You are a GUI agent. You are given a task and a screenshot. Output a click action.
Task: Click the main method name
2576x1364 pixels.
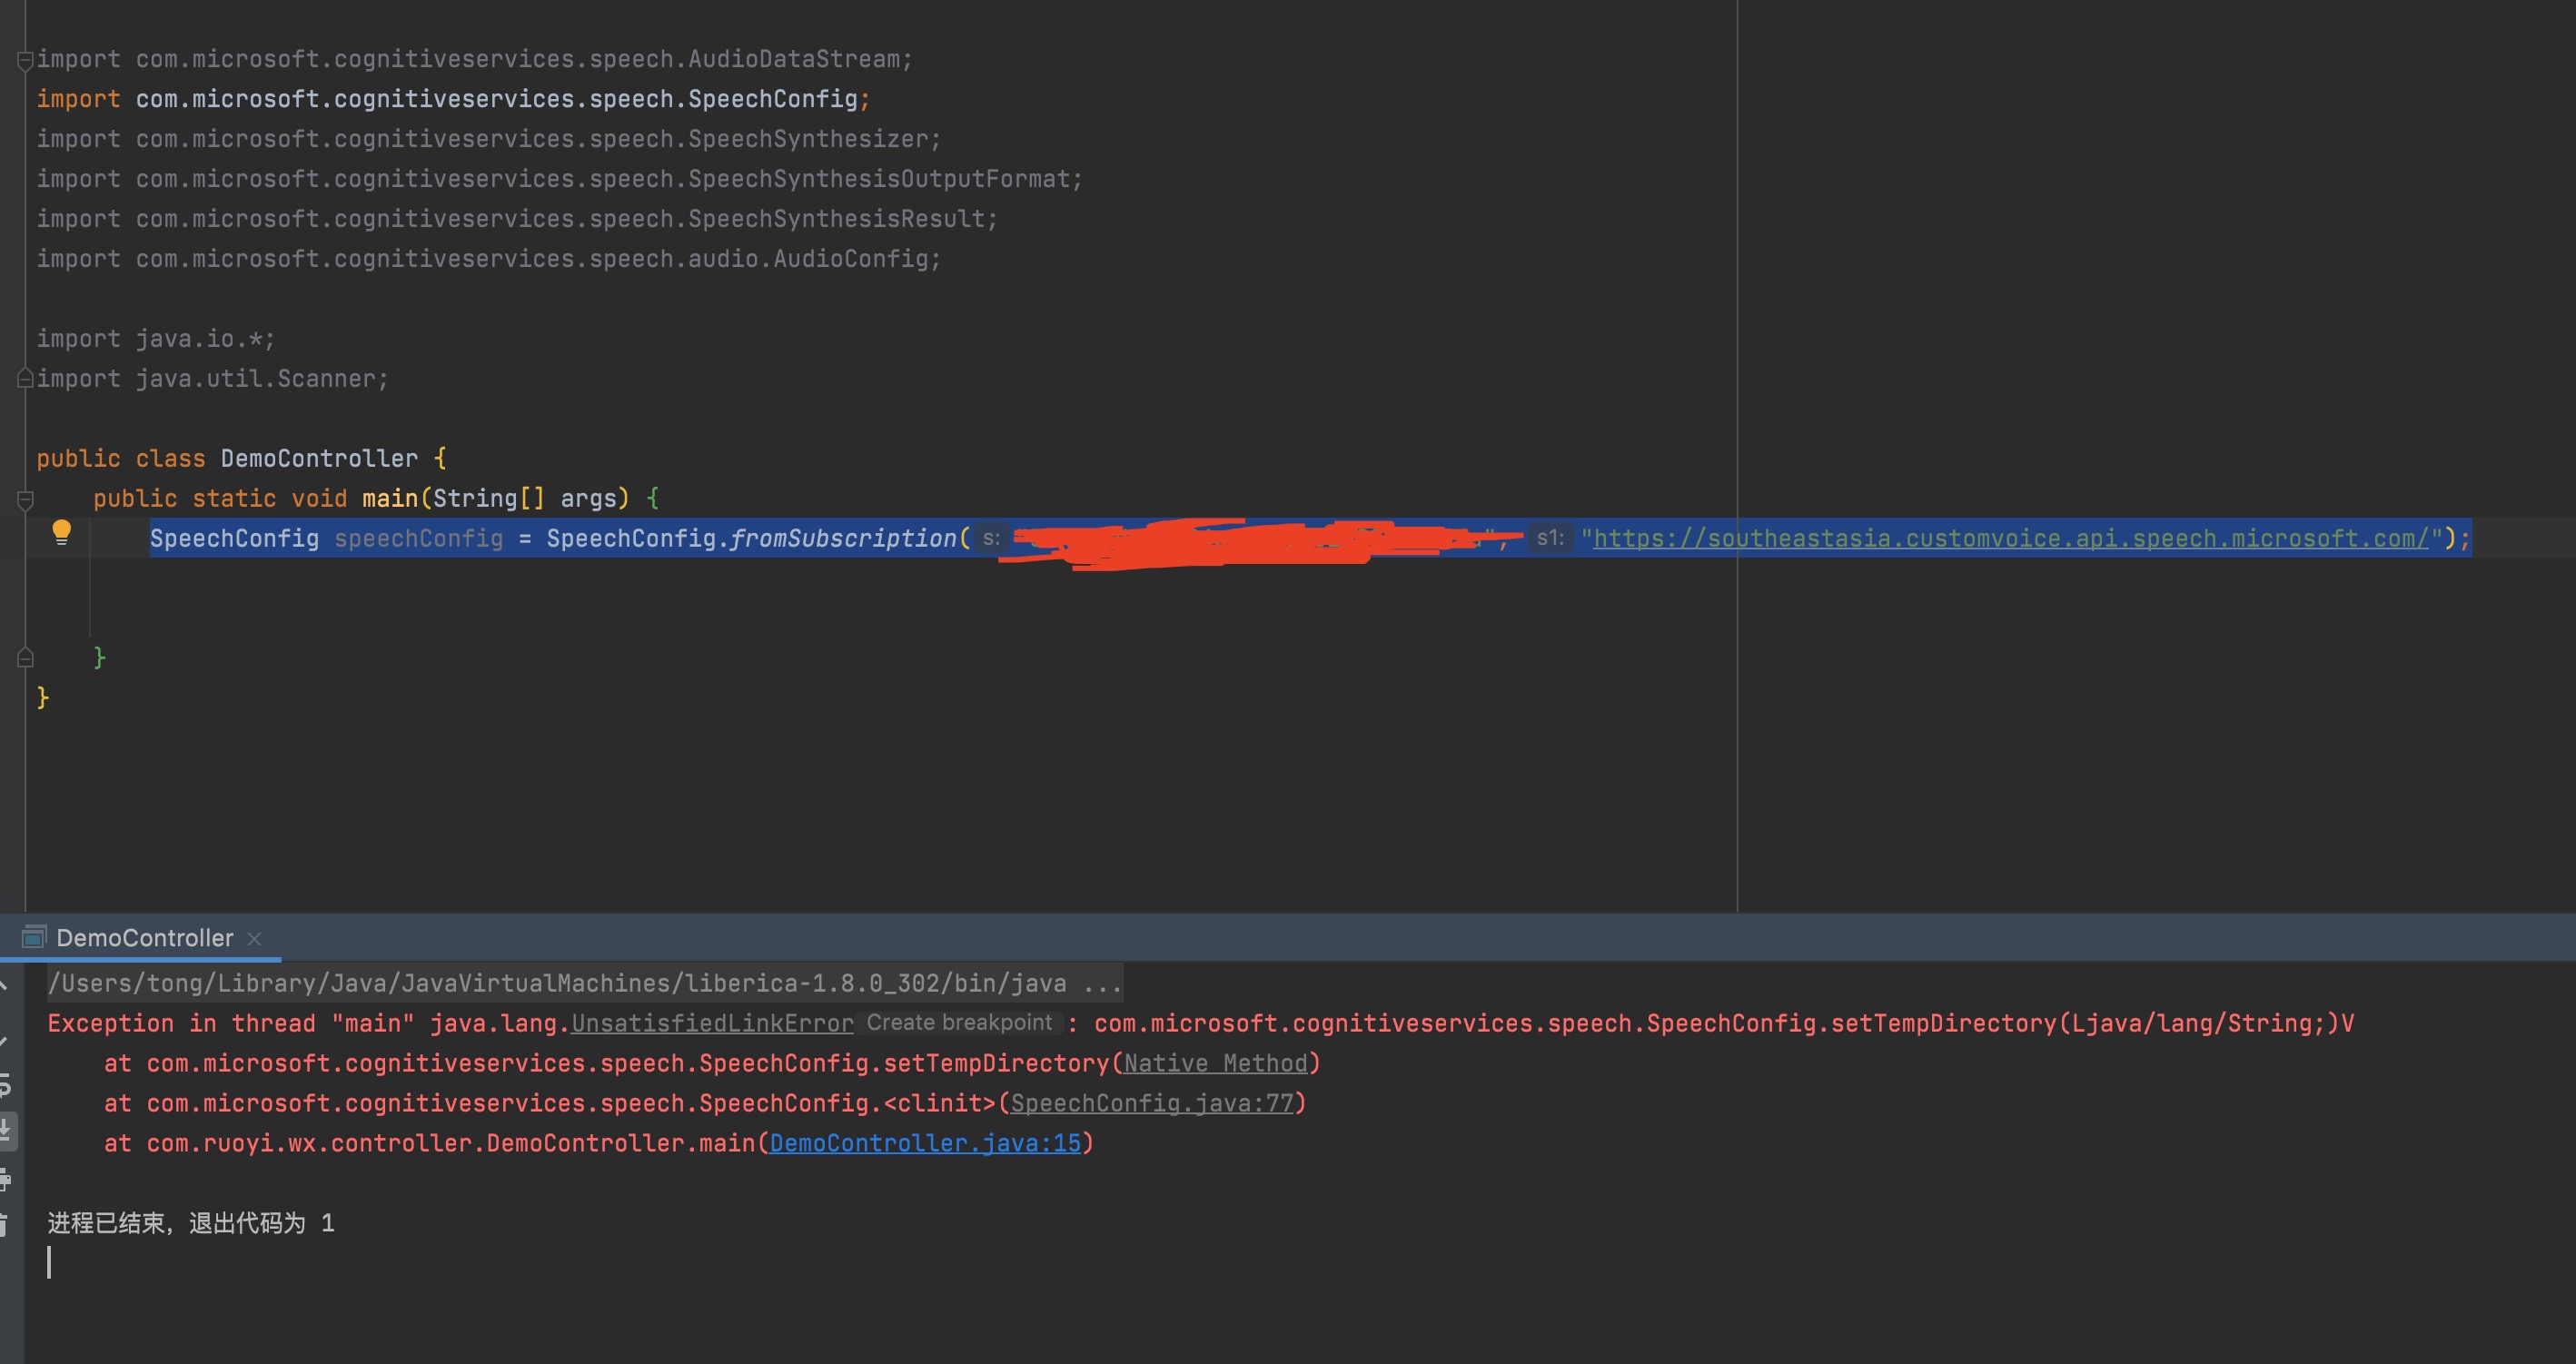point(390,498)
